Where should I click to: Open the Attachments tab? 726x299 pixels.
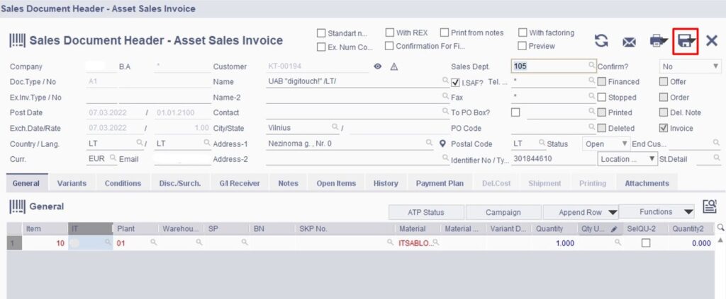coord(647,183)
